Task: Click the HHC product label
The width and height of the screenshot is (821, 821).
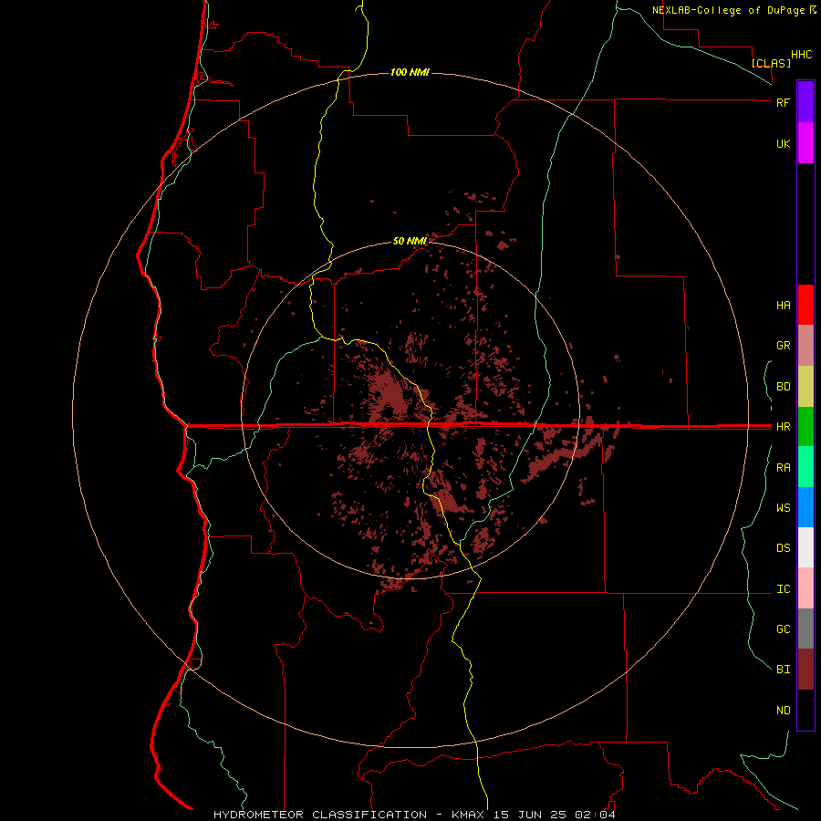Action: click(x=801, y=55)
